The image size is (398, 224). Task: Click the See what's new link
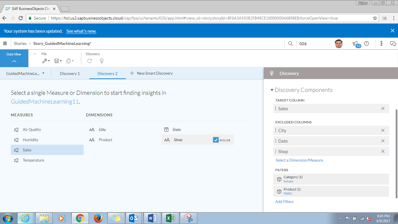(81, 31)
